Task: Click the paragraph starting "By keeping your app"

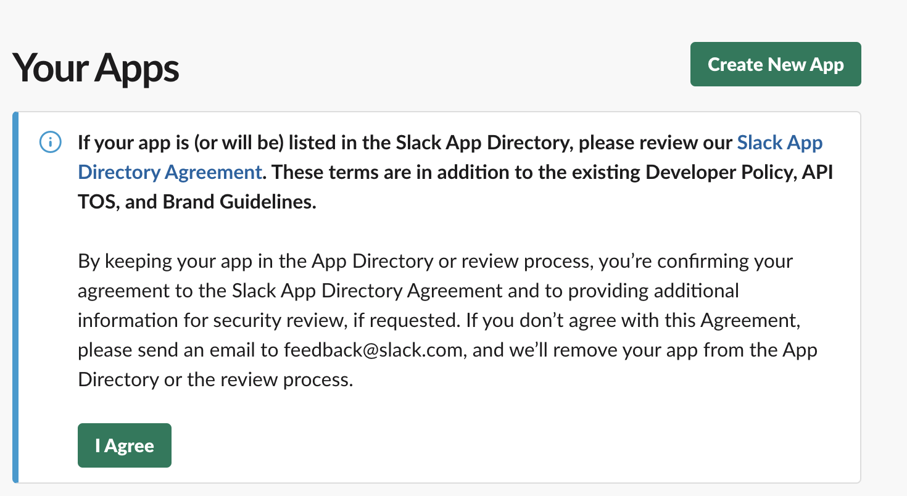Action: (448, 320)
